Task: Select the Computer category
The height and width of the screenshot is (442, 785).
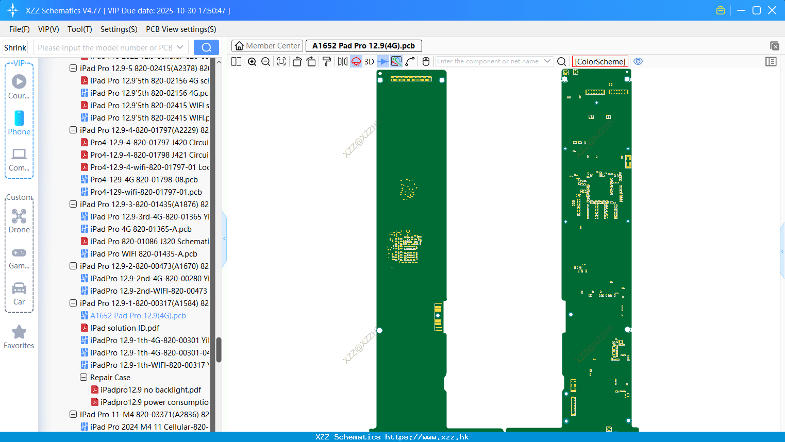Action: tap(19, 159)
